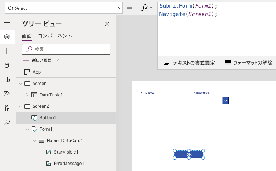Screen dimensions: 276x171
Task: Open the Power Automate flows icon
Action: (7, 94)
